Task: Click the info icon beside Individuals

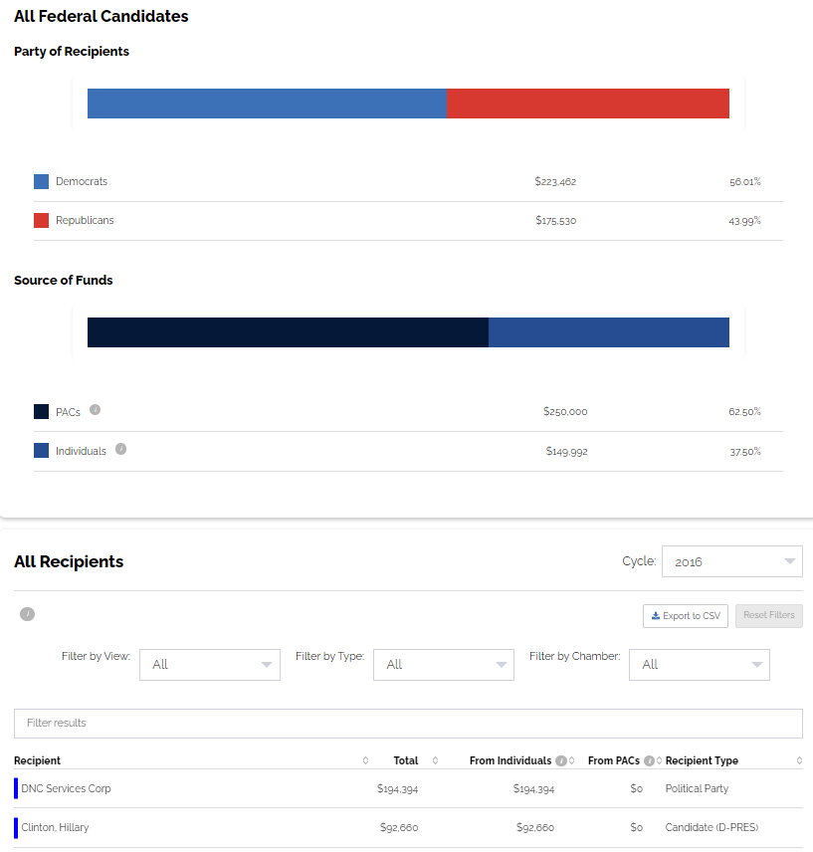Action: [x=121, y=449]
